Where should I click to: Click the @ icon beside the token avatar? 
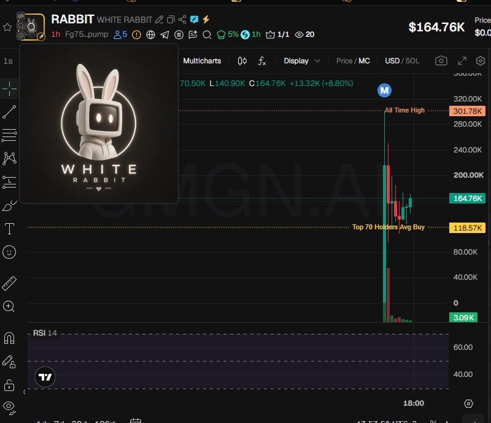[21, 35]
